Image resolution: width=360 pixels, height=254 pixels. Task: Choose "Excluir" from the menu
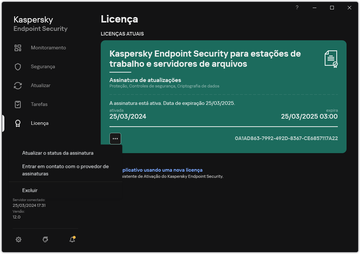point(30,190)
